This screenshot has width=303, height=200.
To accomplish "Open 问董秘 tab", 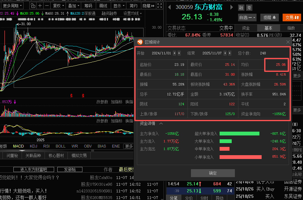I will coord(12,155).
